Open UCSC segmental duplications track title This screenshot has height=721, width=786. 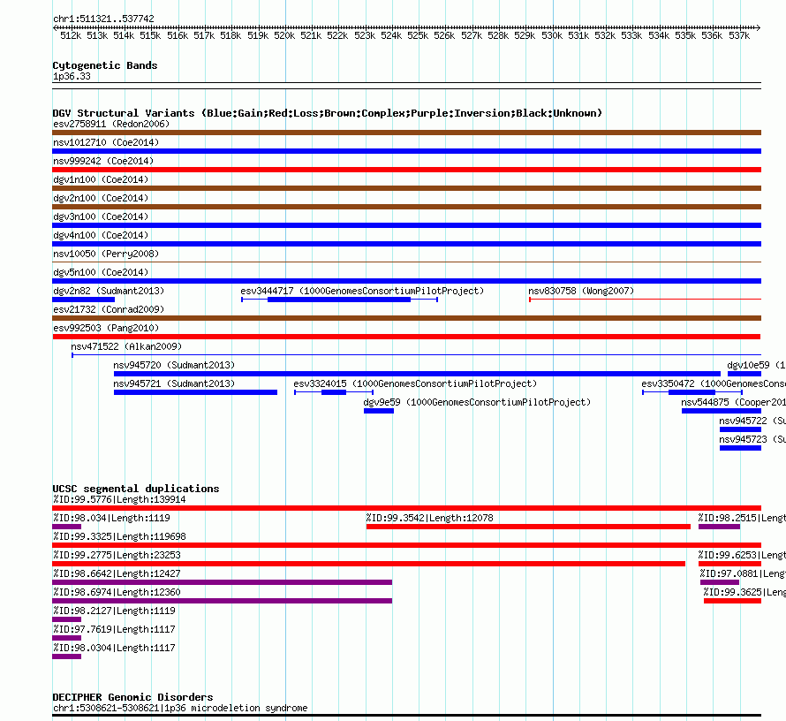[136, 489]
